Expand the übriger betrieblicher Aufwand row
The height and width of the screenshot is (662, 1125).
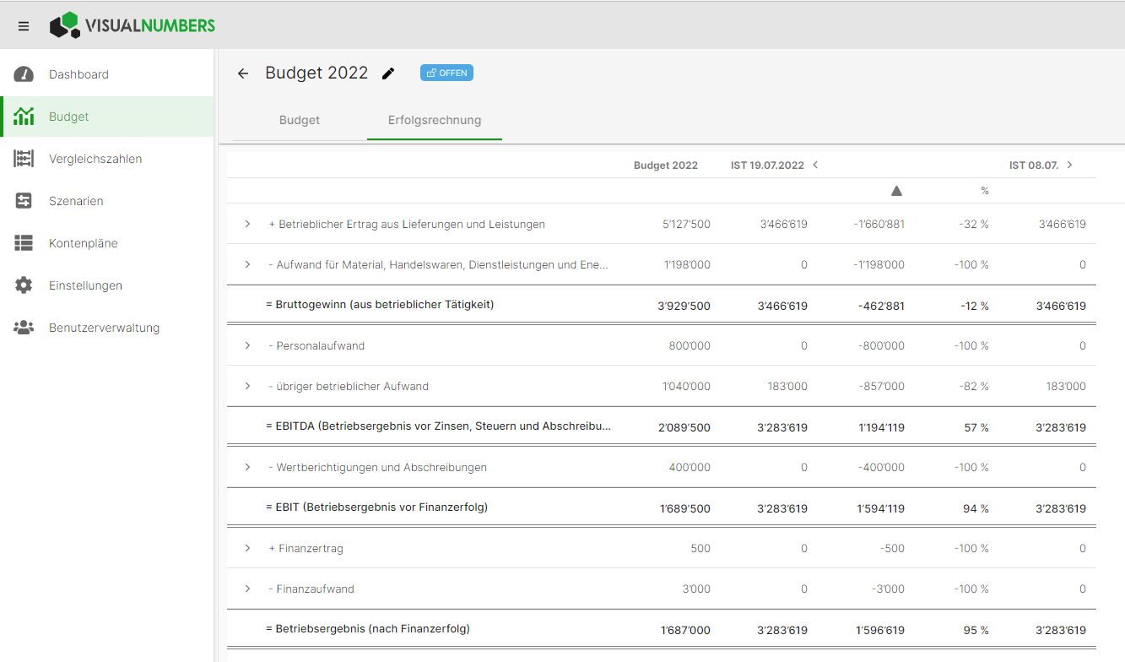pos(246,386)
